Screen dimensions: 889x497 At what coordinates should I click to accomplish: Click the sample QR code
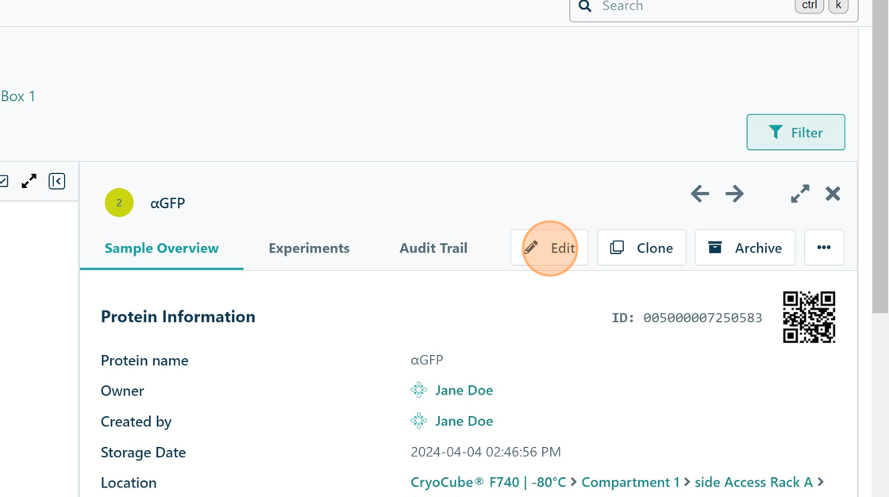point(809,317)
